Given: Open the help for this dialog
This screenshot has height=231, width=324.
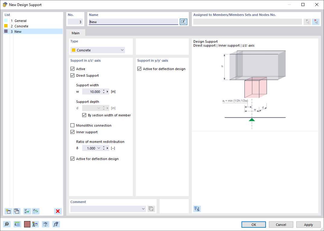Looking at the screenshot, I should [6, 224].
